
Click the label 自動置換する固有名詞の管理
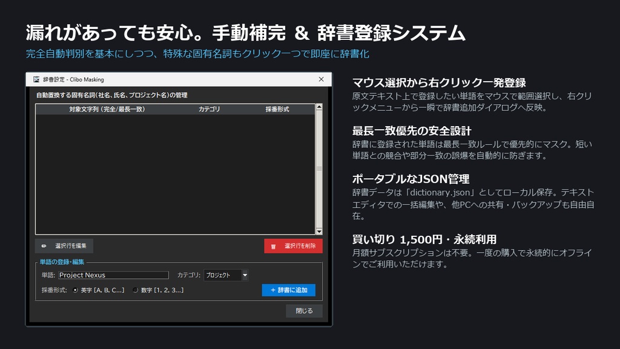click(x=112, y=95)
